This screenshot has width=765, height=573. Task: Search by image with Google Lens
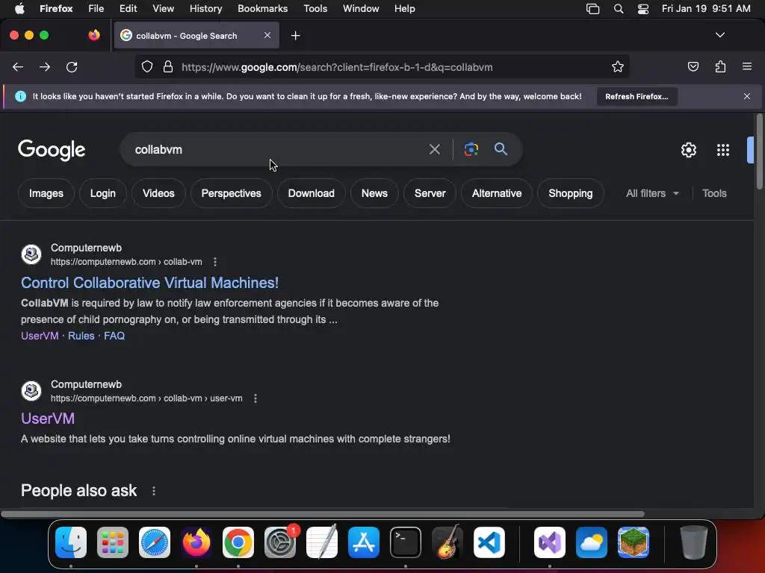tap(471, 149)
